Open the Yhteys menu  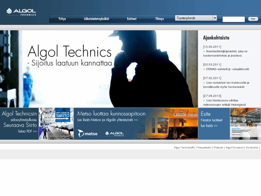point(159,19)
